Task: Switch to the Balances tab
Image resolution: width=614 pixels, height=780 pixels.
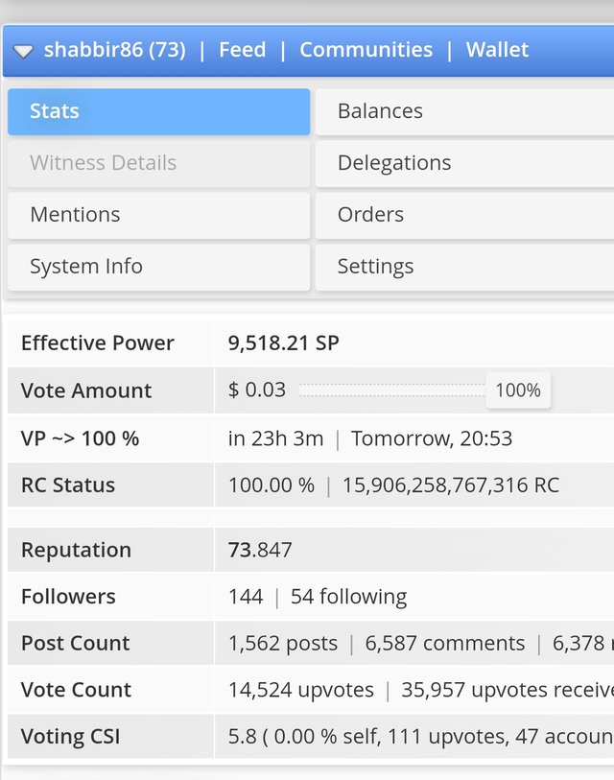Action: (x=464, y=111)
